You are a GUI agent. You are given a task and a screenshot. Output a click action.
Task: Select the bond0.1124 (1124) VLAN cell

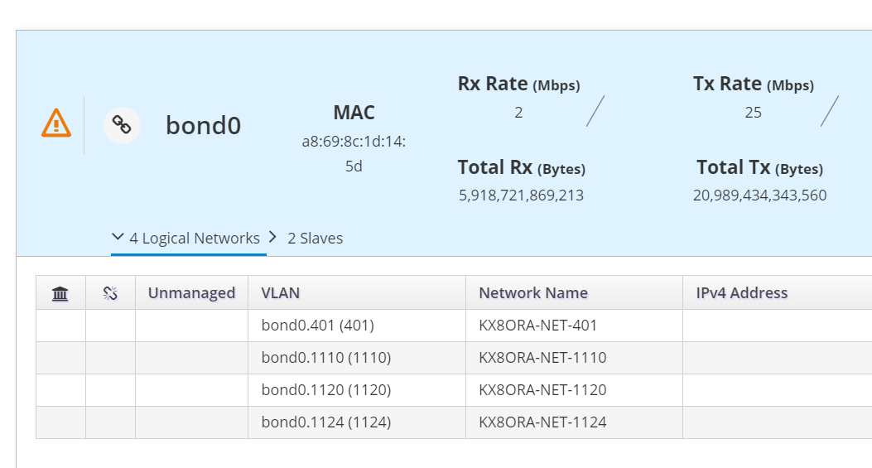coord(326,422)
